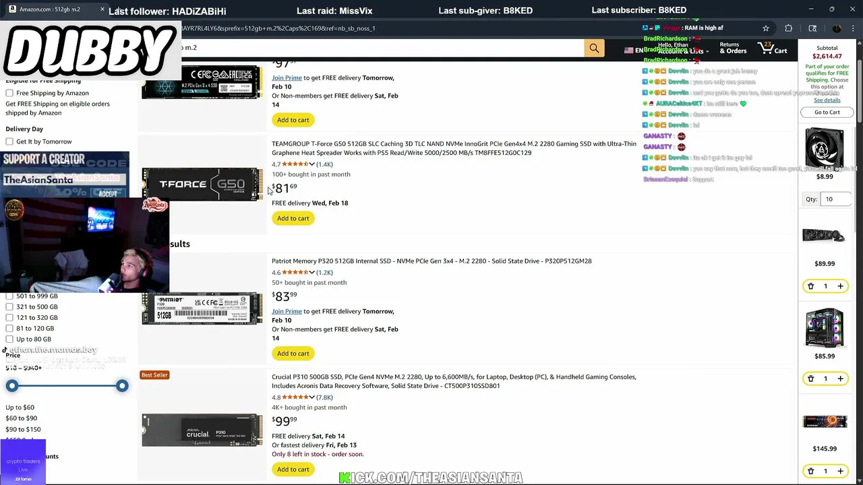Open the Patriot P320 (1.2K) reviews link
This screenshot has height=485, width=863.
coord(325,273)
